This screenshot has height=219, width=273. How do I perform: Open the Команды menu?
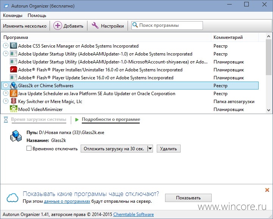coord(13,15)
